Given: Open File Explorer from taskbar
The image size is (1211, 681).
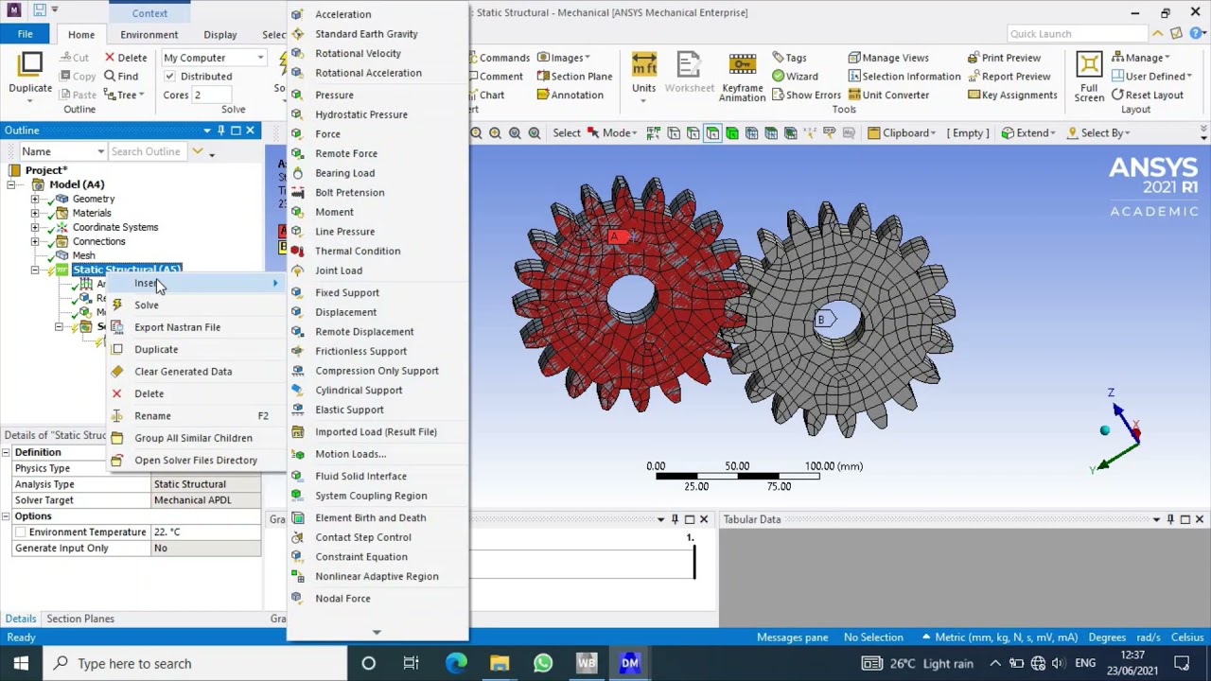Looking at the screenshot, I should tap(500, 663).
